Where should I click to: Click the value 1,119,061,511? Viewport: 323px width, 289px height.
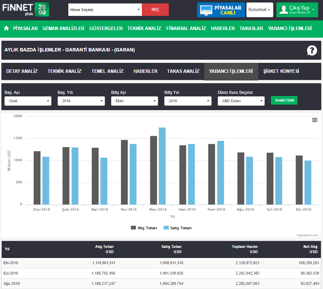104,263
